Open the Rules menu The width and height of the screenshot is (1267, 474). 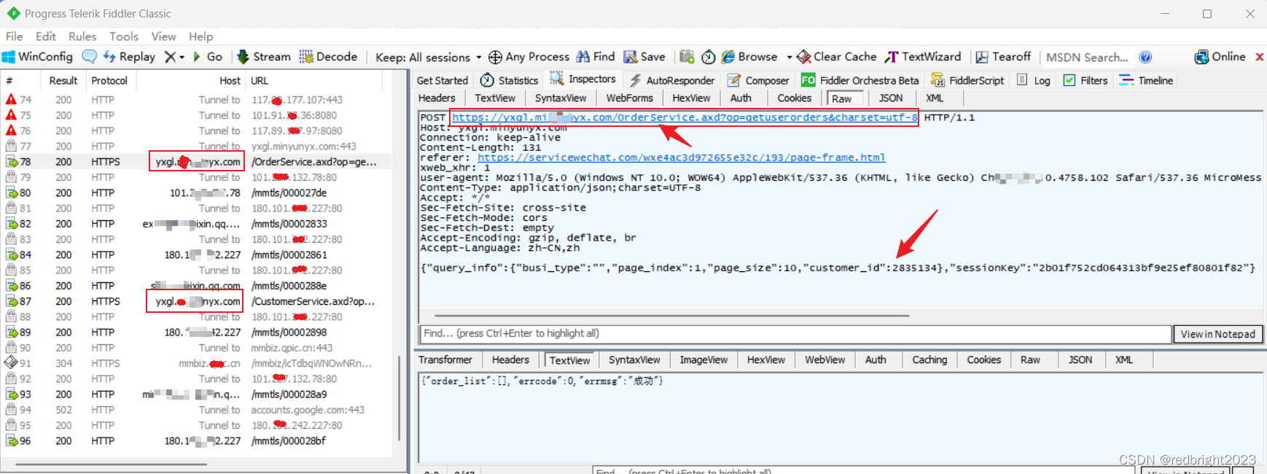tap(82, 36)
